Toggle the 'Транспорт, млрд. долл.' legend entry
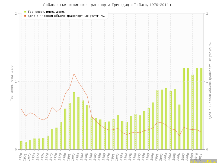Image resolution: width=217 pixels, height=163 pixels. coord(46,12)
